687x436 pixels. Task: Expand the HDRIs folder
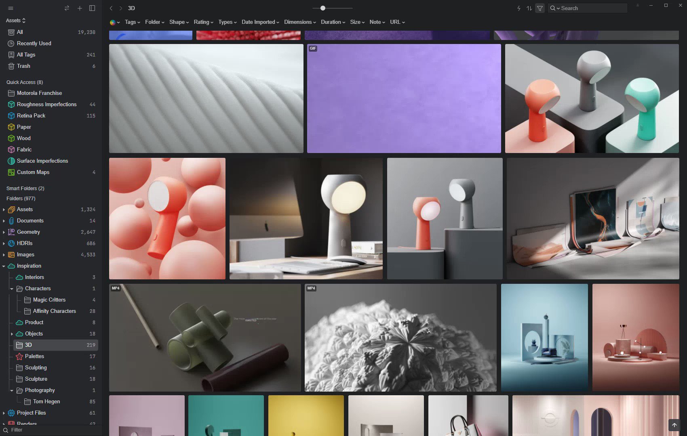pos(4,243)
